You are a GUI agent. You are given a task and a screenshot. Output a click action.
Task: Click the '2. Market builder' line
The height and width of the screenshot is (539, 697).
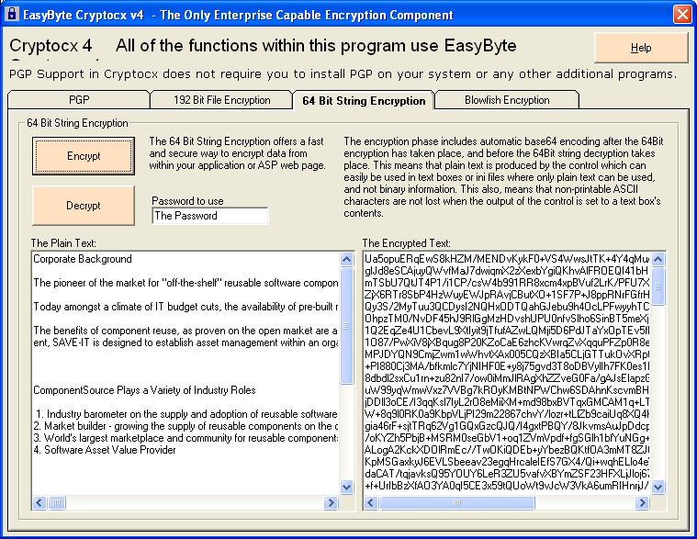click(x=185, y=426)
